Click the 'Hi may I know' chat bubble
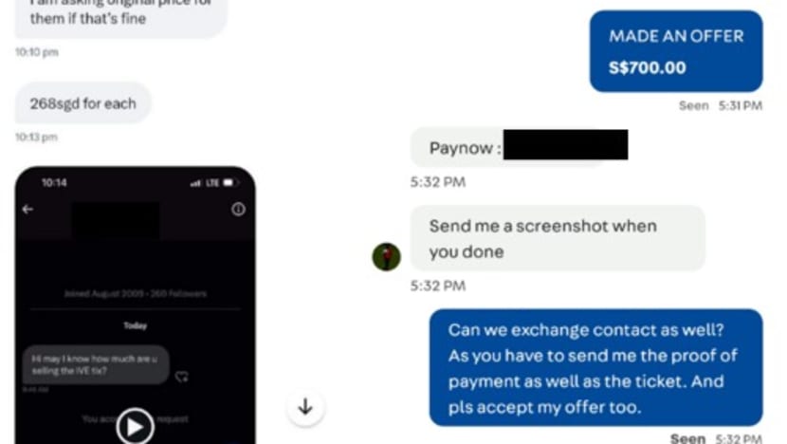The width and height of the screenshot is (787, 444). point(96,364)
